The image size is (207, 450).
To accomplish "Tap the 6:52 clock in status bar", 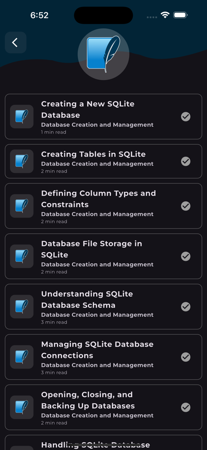I will pyautogui.click(x=39, y=15).
